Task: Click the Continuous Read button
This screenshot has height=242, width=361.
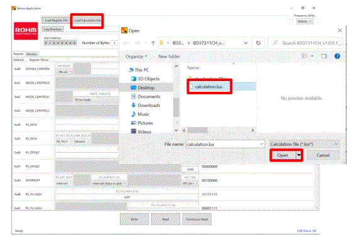Action: coord(197,219)
